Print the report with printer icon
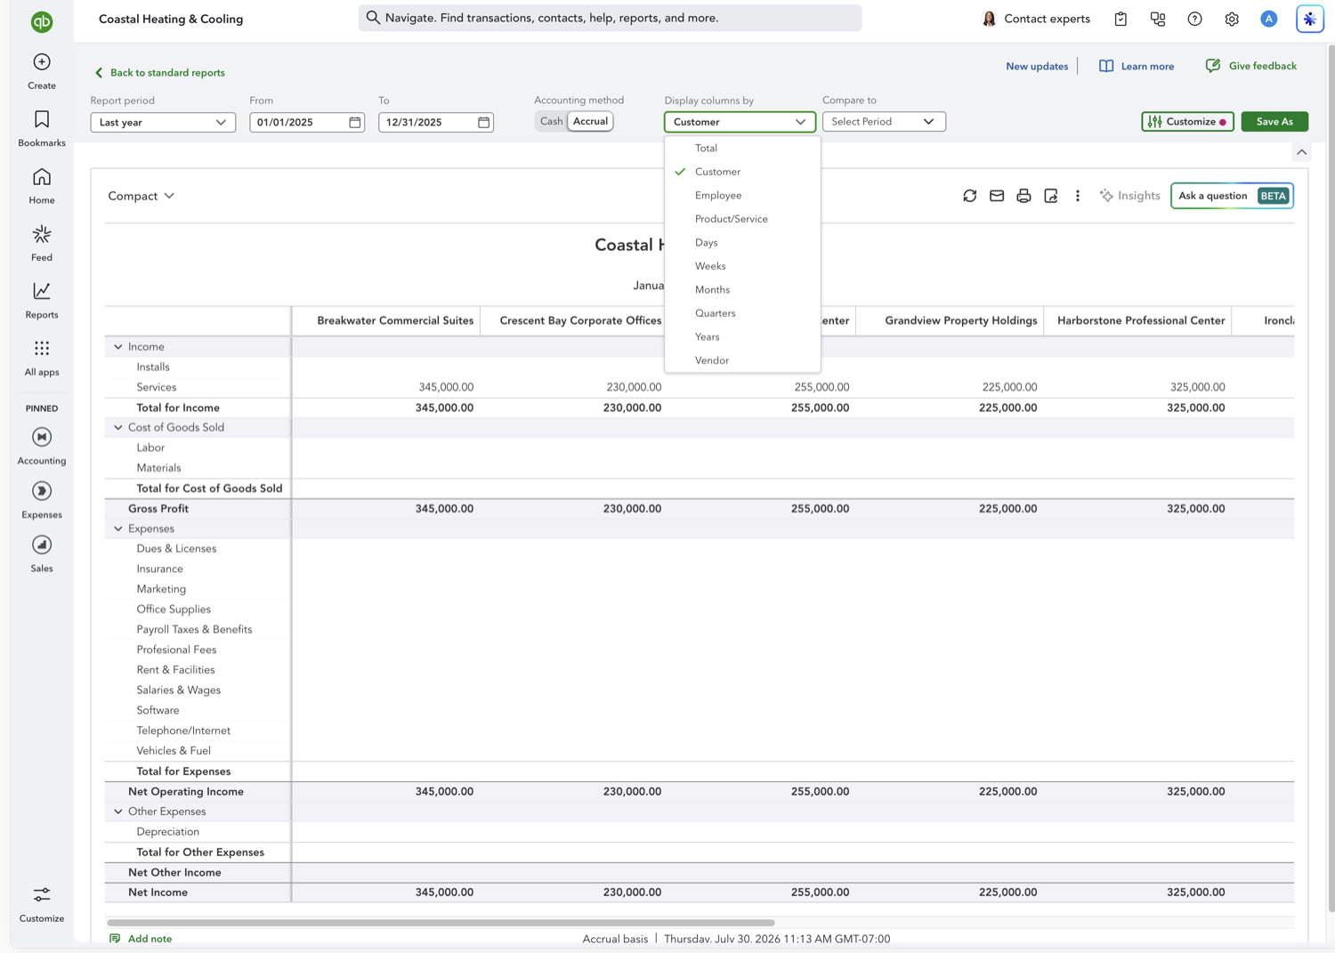1335x953 pixels. click(1023, 196)
